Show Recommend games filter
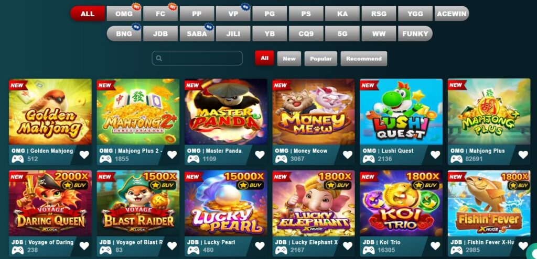Viewport: 537px width, 259px height. 364,59
